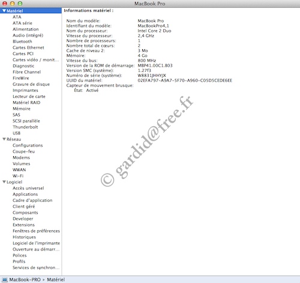This screenshot has width=300, height=283.
Task: Select Client géré entry
Action: click(24, 206)
